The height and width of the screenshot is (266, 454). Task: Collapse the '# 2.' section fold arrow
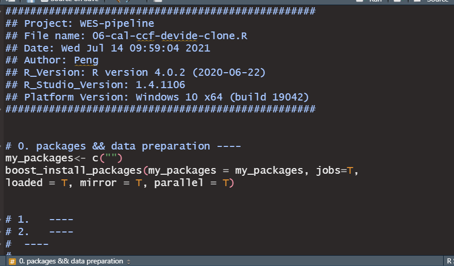click(1, 231)
